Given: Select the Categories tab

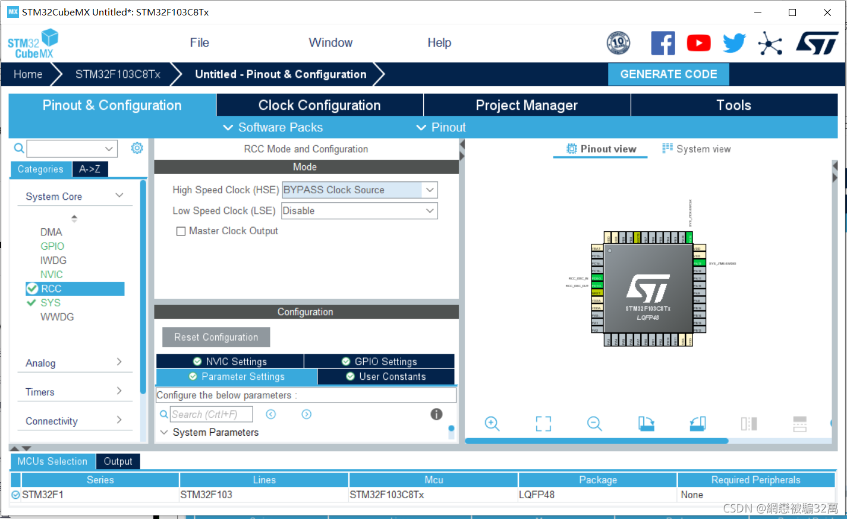Looking at the screenshot, I should (x=40, y=169).
